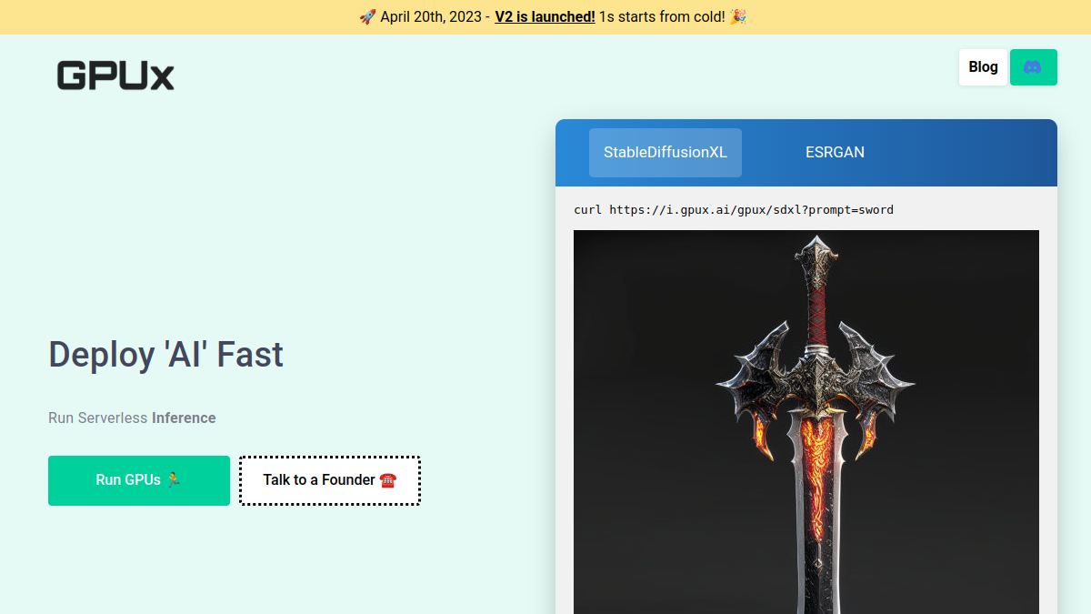Open the Blog page
This screenshot has width=1091, height=614.
click(x=983, y=67)
